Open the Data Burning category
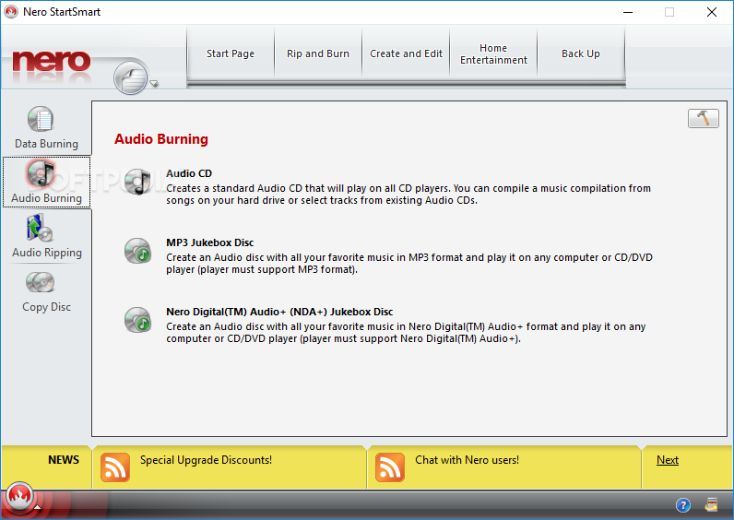The height and width of the screenshot is (520, 734). [x=46, y=128]
